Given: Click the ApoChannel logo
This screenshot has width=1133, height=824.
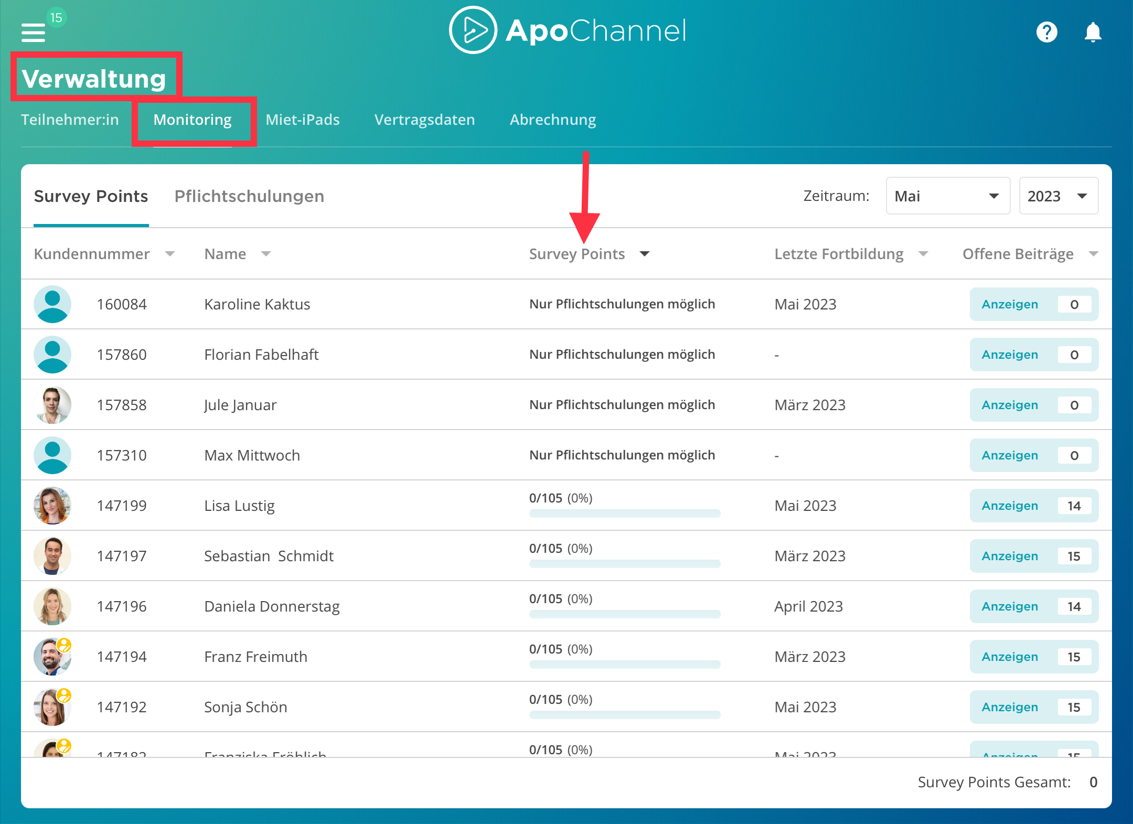Looking at the screenshot, I should point(567,30).
